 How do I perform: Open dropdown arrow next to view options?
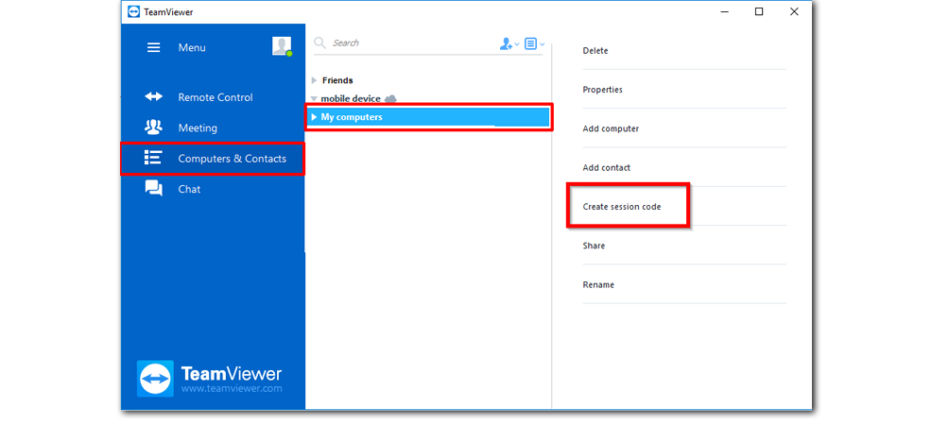click(x=542, y=44)
